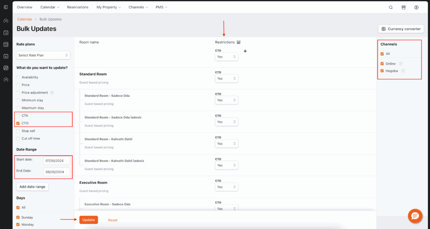Open the Standard Room CTD dropdown
The width and height of the screenshot is (430, 229).
point(226,78)
